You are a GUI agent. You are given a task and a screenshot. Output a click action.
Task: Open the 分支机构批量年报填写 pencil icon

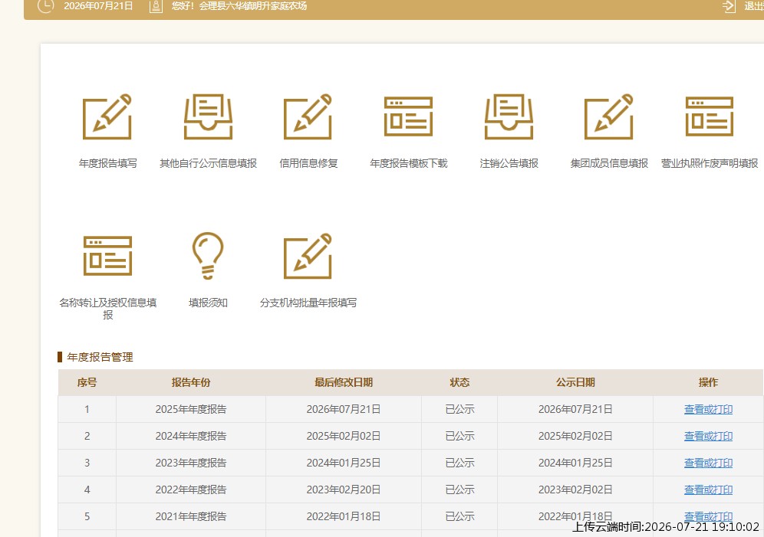click(x=308, y=257)
